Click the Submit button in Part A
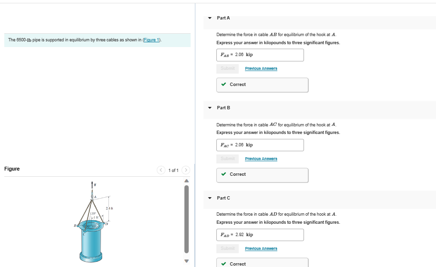436x267 pixels. tap(228, 68)
